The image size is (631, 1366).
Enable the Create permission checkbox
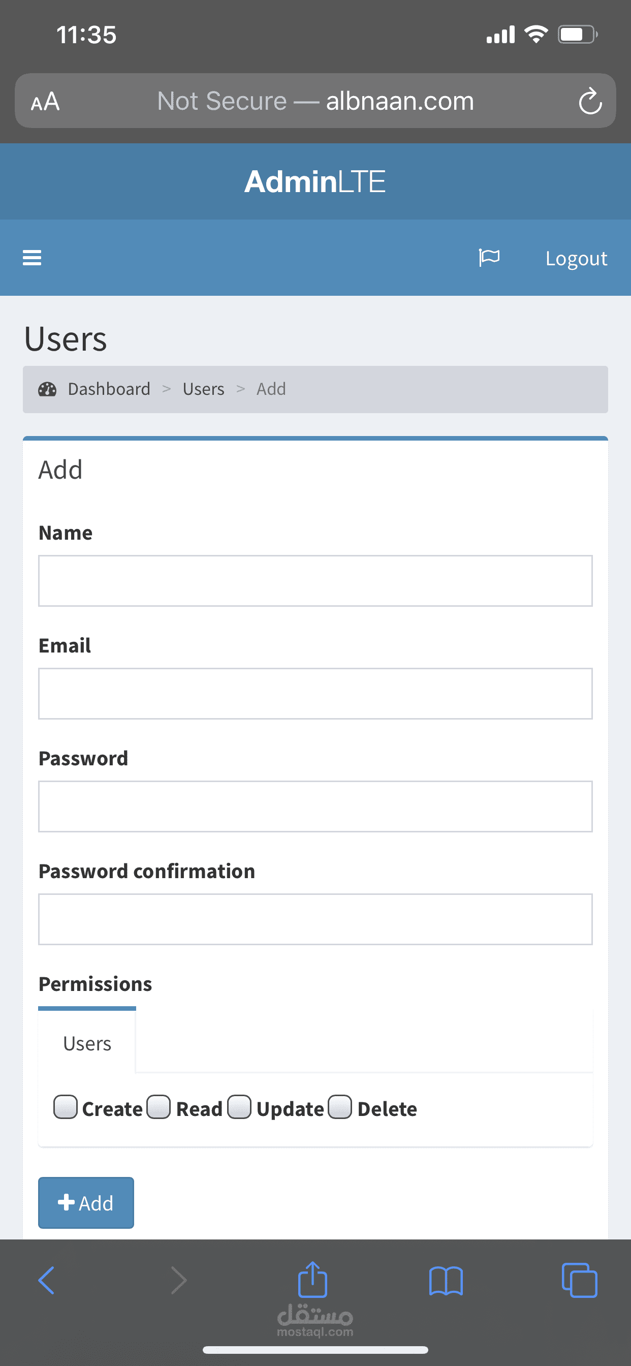coord(65,1107)
